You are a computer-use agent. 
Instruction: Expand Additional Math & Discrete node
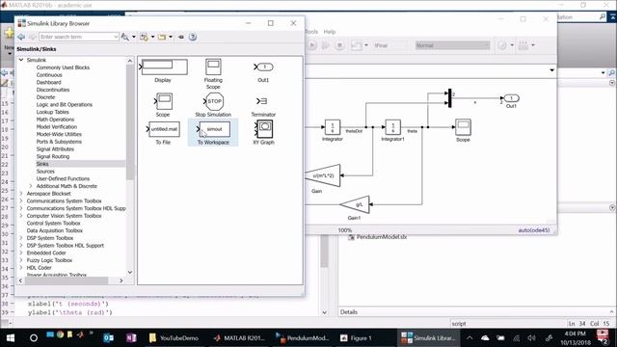coord(31,186)
